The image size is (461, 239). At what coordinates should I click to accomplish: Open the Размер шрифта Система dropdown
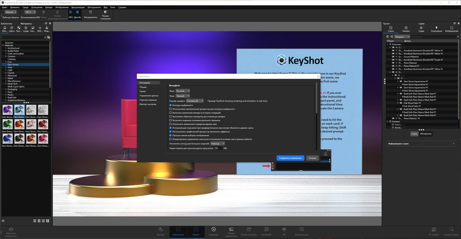pyautogui.click(x=195, y=101)
